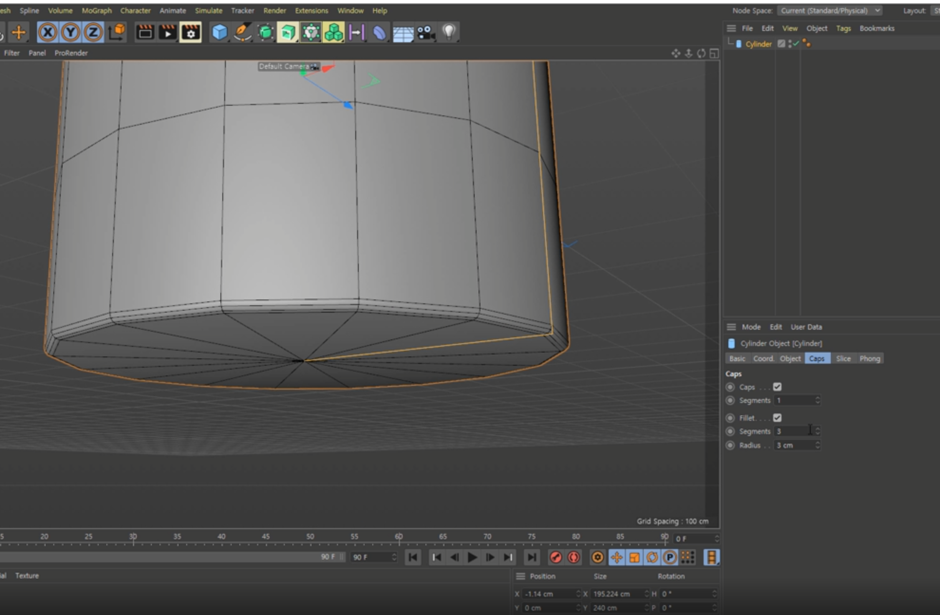Select the Cylinder object in Object Manager

coord(758,44)
